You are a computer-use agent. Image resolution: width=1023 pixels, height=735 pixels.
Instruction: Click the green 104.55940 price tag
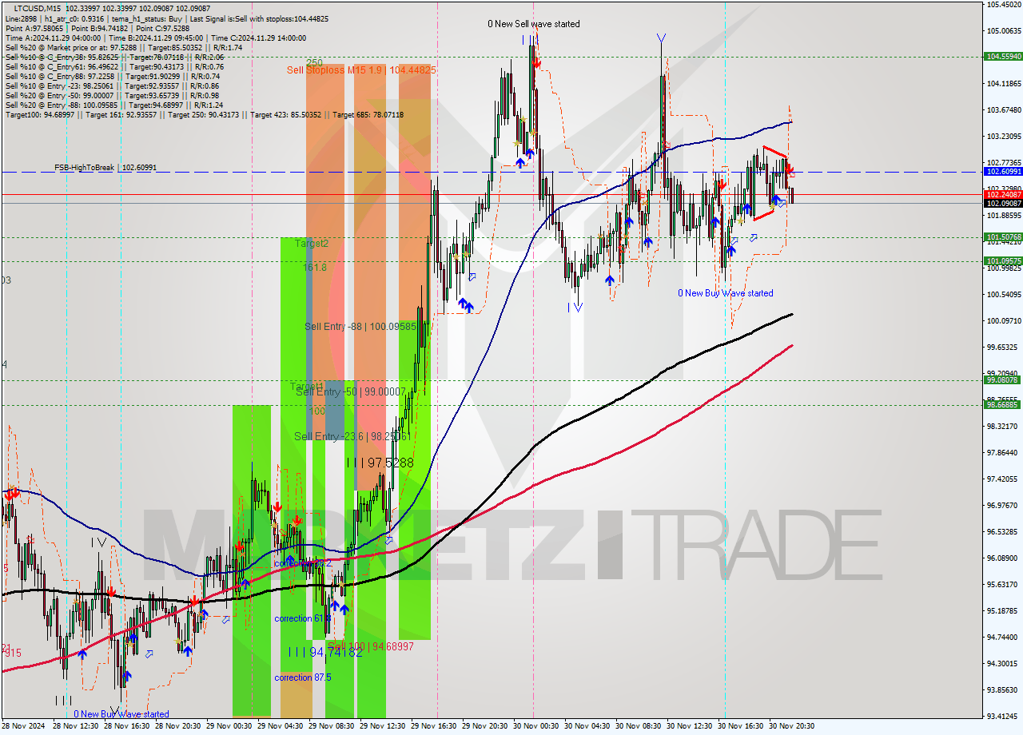(1002, 57)
